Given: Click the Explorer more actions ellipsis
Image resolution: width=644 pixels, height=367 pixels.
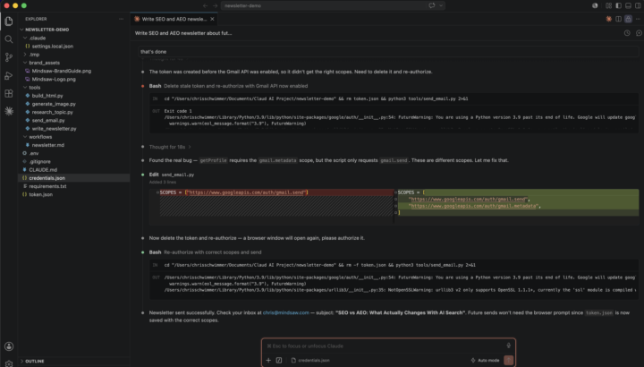Looking at the screenshot, I should coord(121,19).
